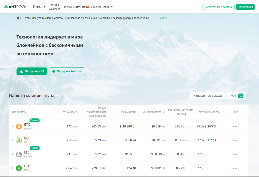Click the Загрузка iOS button

click(32, 71)
